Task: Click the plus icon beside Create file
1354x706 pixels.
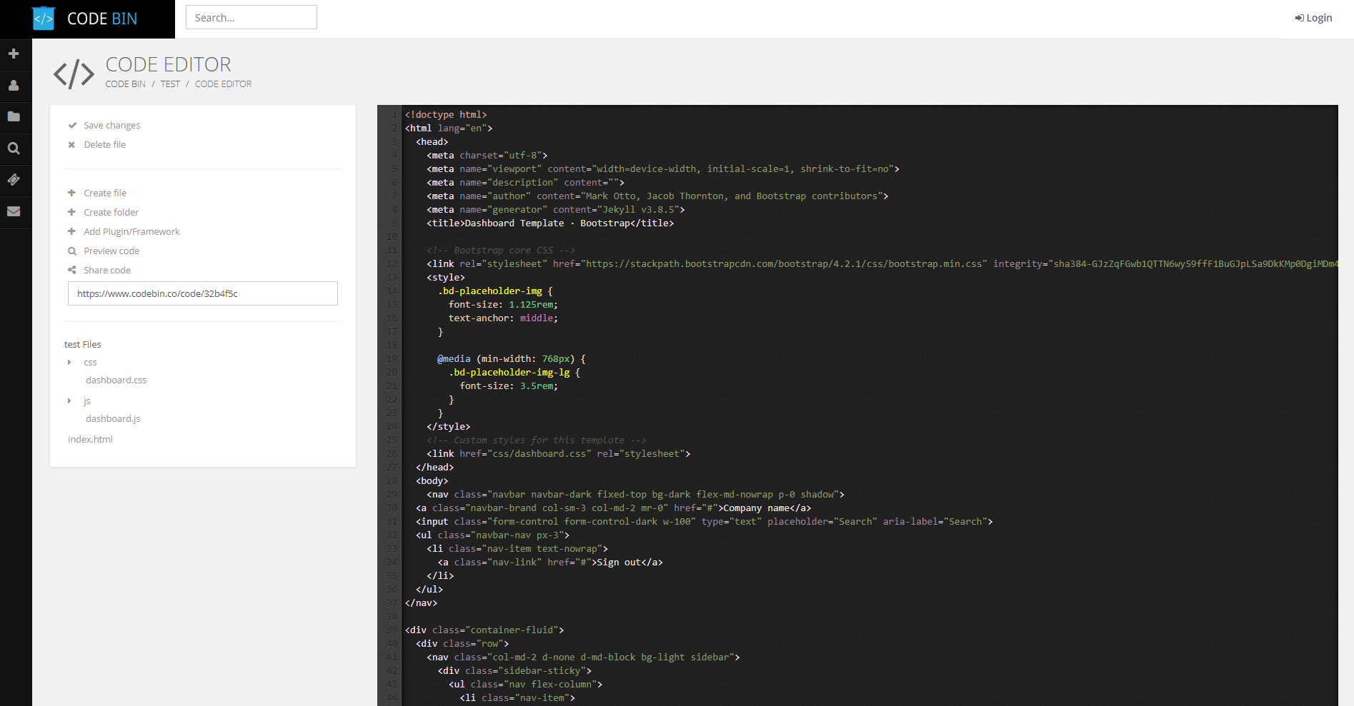Action: (71, 193)
